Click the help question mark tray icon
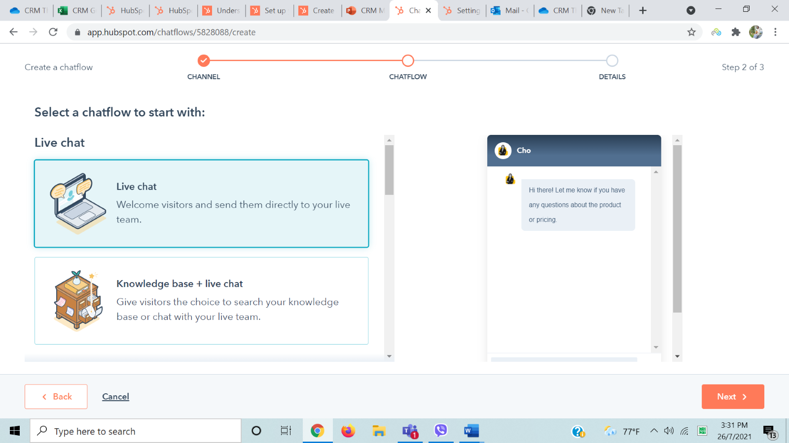 [x=578, y=432]
